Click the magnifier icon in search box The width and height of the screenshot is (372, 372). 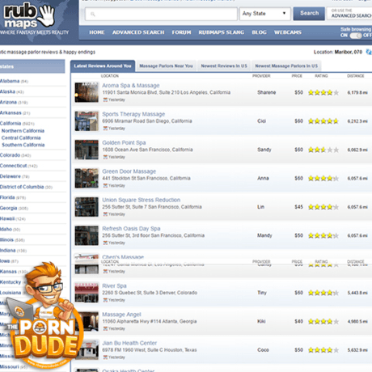pyautogui.click(x=93, y=14)
